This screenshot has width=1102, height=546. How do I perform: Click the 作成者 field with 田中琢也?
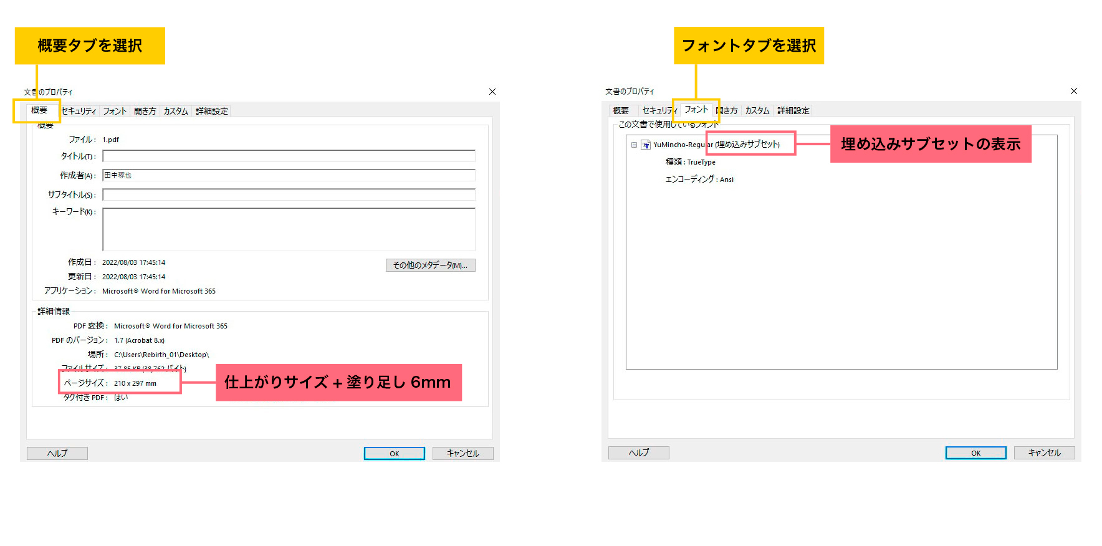[x=289, y=175]
